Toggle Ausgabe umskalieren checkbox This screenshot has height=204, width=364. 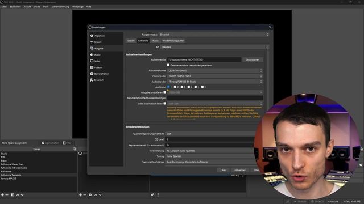164,92
